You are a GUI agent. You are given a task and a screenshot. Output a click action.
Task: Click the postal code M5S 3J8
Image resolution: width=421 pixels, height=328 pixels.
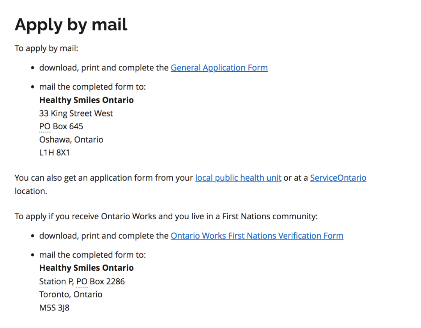coord(54,308)
